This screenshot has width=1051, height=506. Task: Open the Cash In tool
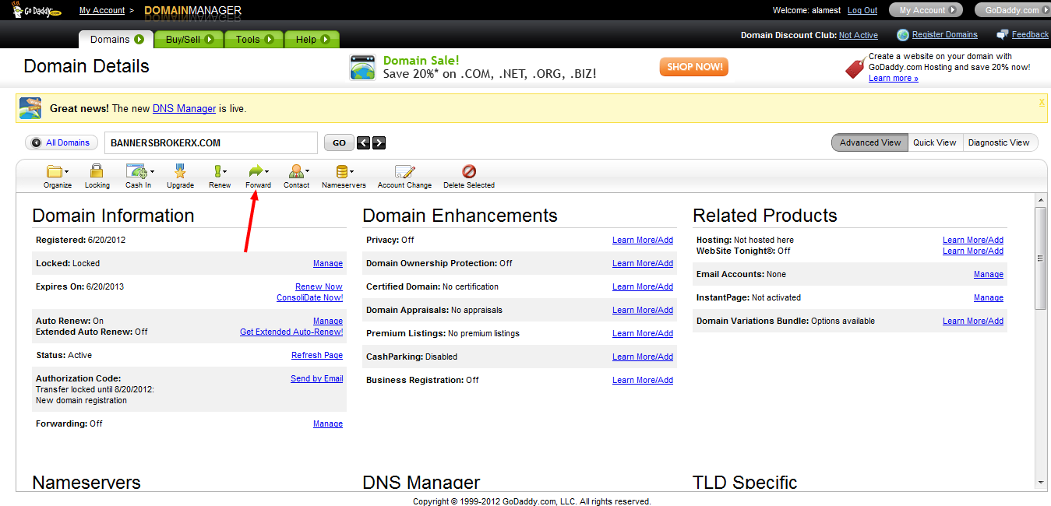point(136,171)
